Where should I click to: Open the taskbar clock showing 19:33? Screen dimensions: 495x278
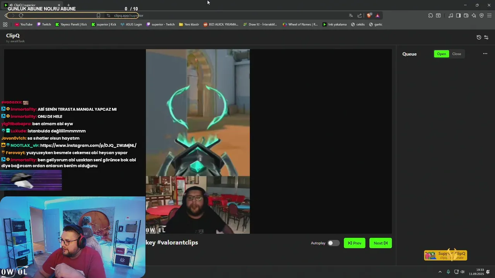[476, 272]
